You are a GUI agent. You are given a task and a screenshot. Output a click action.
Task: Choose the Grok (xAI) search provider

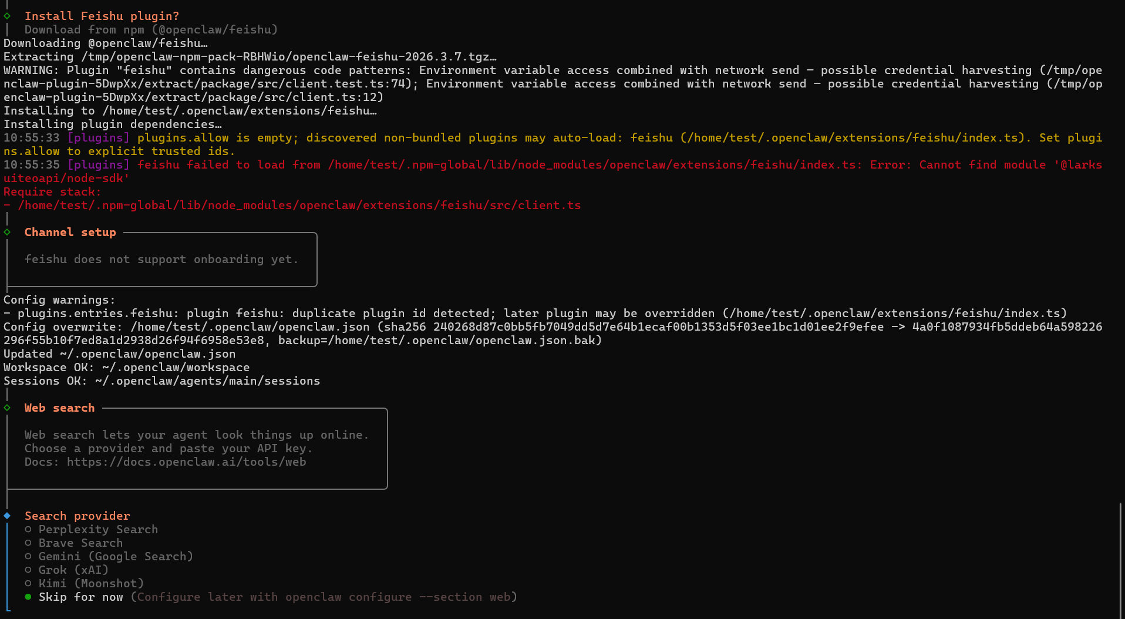(67, 570)
